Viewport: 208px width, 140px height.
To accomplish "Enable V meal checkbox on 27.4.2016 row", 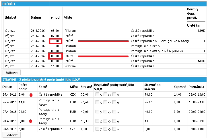I will pyautogui.click(x=114, y=112).
